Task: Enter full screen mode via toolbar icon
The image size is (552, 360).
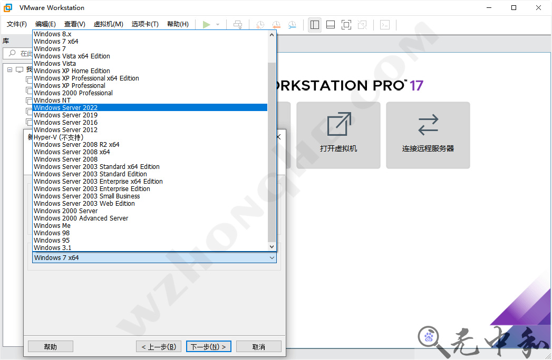Action: (x=346, y=24)
